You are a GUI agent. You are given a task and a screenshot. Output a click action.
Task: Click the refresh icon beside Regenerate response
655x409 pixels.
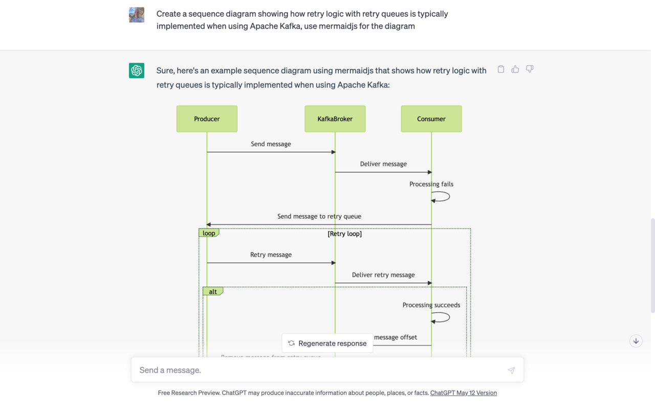pos(291,343)
